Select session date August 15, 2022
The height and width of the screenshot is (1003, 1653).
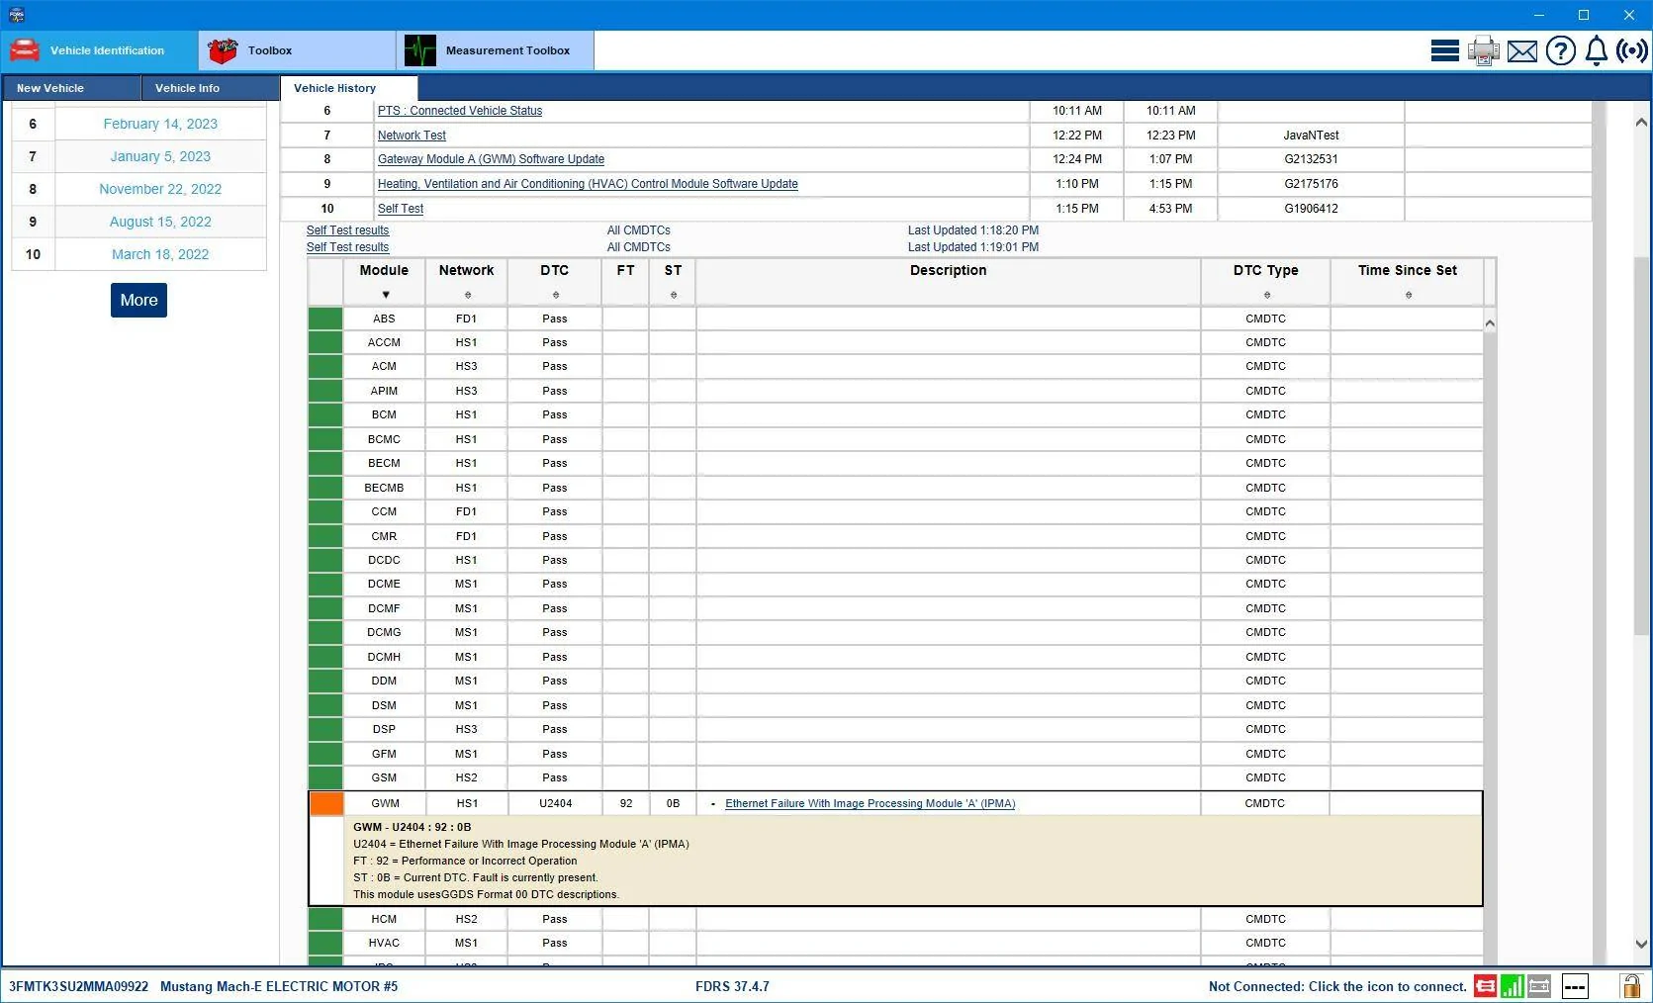pos(160,222)
